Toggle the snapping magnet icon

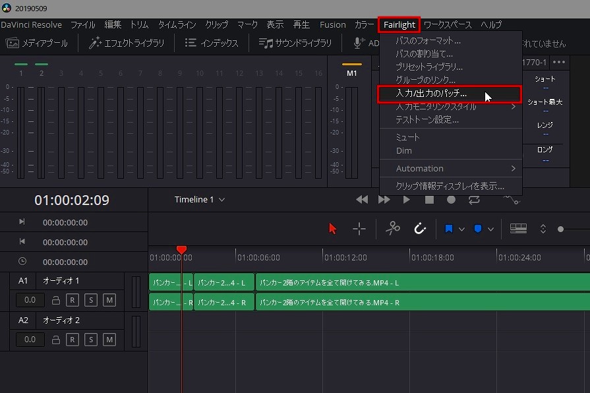pyautogui.click(x=420, y=229)
